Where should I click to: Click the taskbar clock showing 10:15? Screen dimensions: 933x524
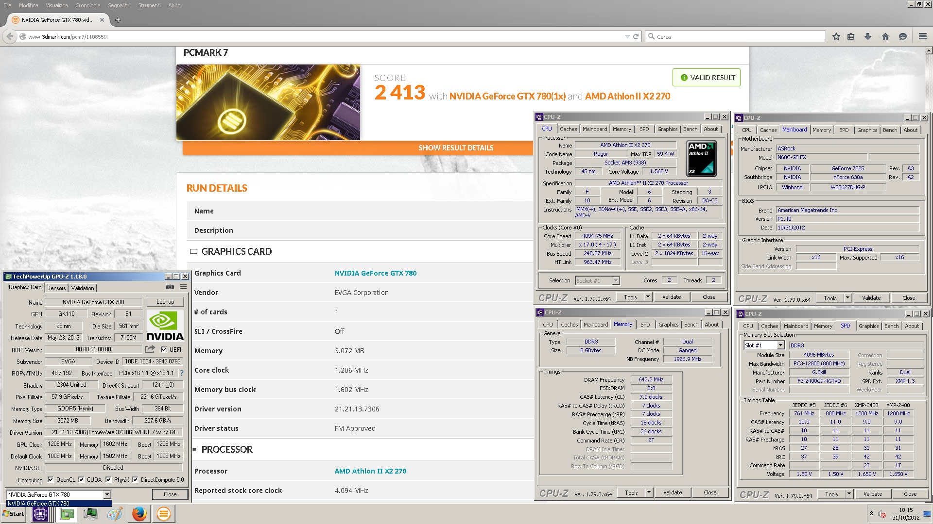click(906, 510)
